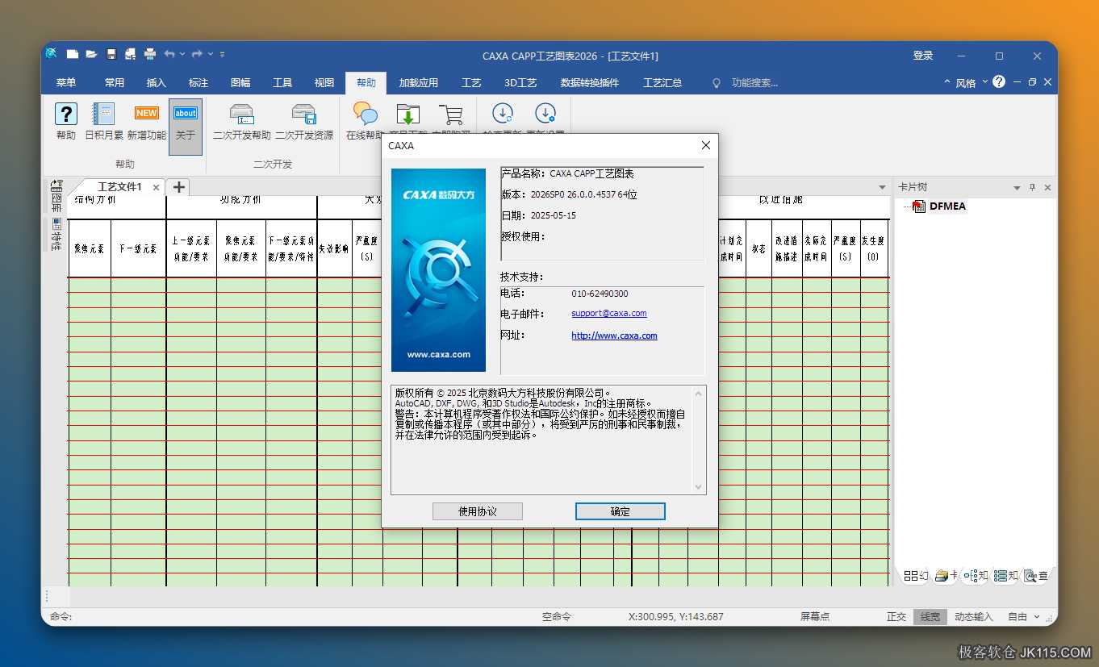
Task: Switch to 3D工艺 ribbon tab
Action: (x=520, y=82)
